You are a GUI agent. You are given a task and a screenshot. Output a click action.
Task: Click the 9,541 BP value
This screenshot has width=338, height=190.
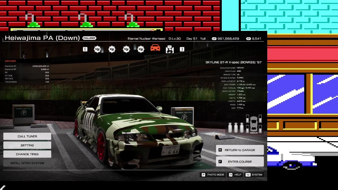click(x=256, y=39)
